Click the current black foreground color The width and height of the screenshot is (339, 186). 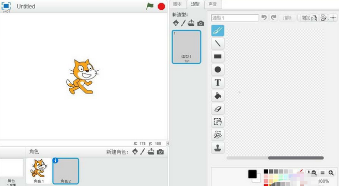[252, 174]
